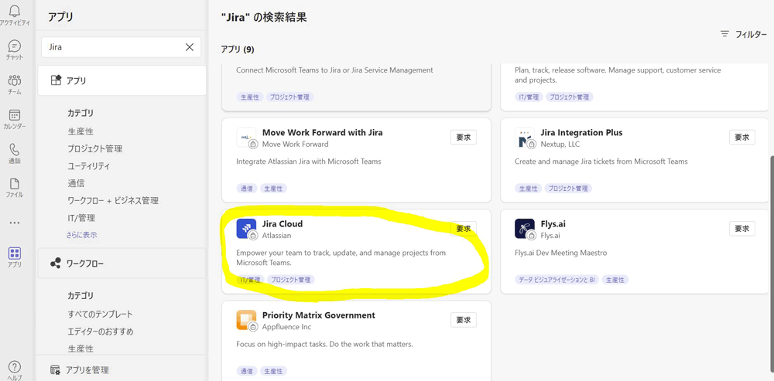
Task: Choose the ワークフロー + ビジネス管理 category
Action: 113,201
